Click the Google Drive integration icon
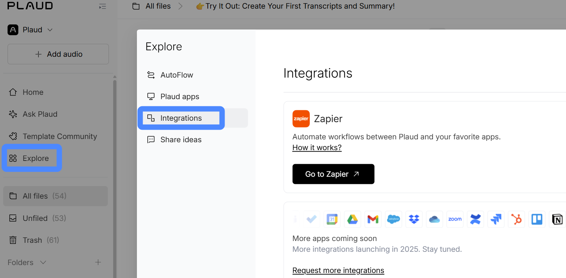The image size is (566, 278). coord(353,219)
